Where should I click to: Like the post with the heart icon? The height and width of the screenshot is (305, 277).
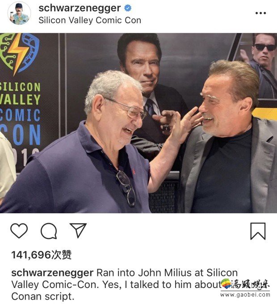tap(19, 231)
